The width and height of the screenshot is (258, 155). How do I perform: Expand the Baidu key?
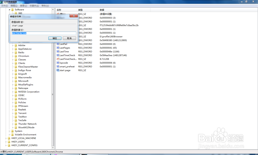13,53
